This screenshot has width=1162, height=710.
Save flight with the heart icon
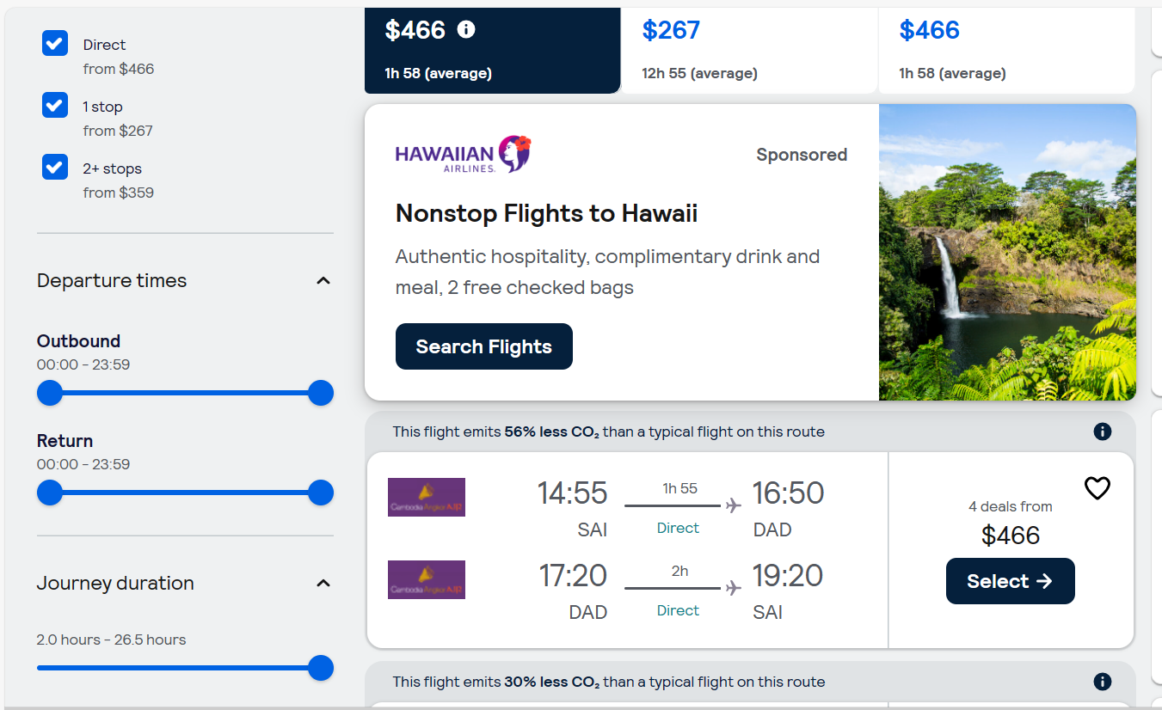click(1097, 488)
